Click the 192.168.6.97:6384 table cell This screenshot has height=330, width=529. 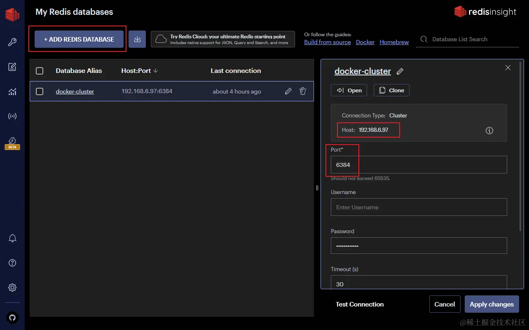[147, 91]
